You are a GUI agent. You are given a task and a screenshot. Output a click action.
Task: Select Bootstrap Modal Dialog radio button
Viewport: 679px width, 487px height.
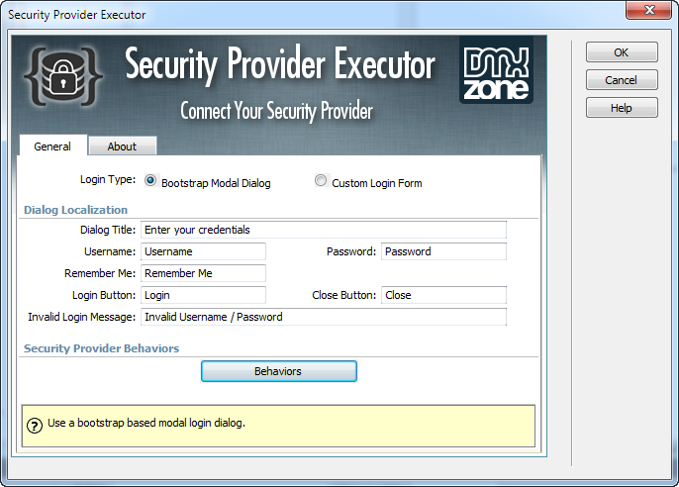150,180
